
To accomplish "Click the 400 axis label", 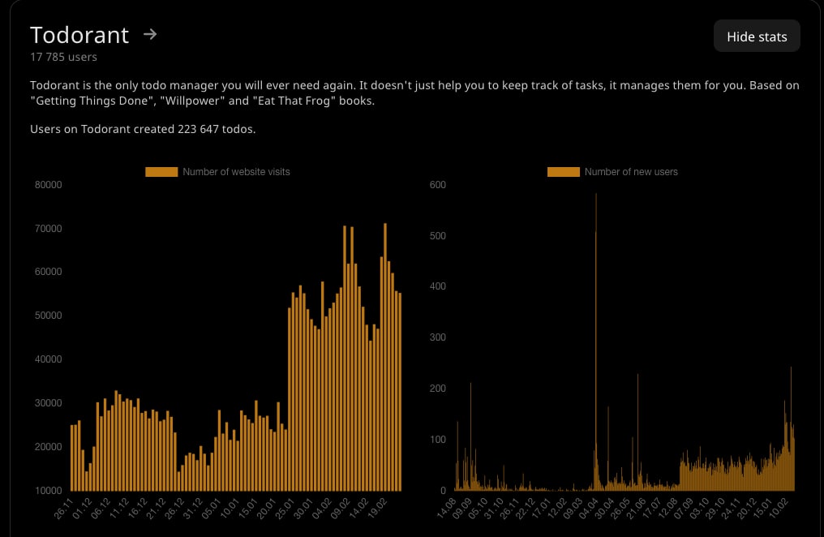I will 438,286.
